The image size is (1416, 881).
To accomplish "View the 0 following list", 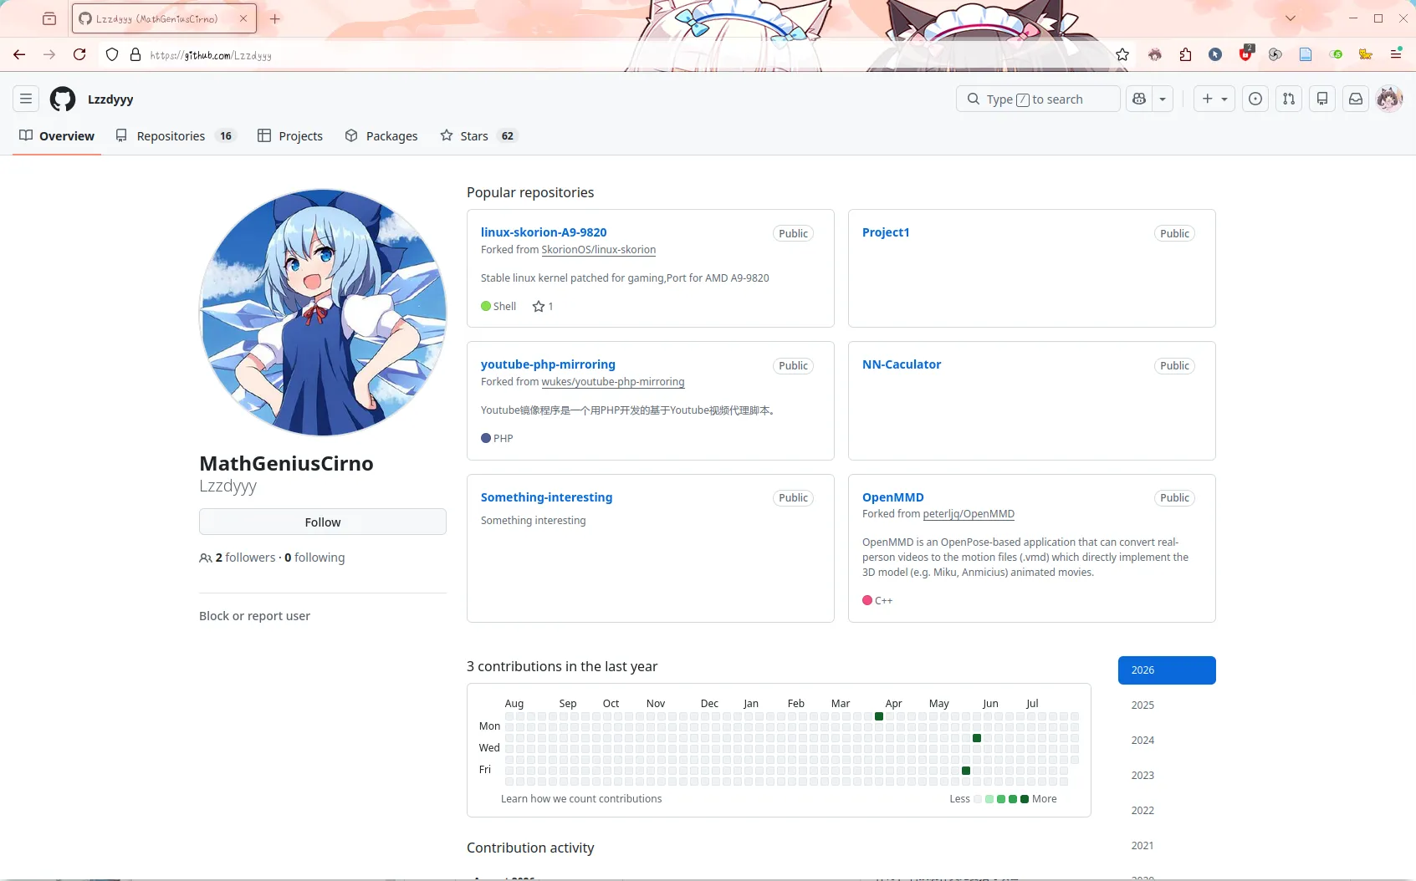I will tap(314, 558).
